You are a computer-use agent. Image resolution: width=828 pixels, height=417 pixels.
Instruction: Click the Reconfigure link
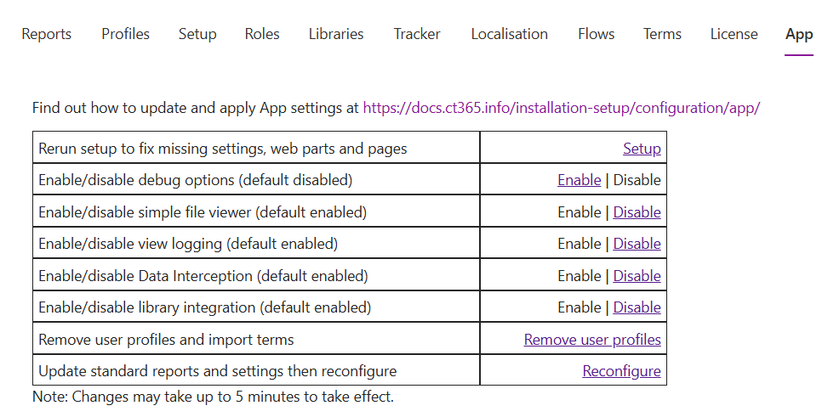pyautogui.click(x=621, y=371)
